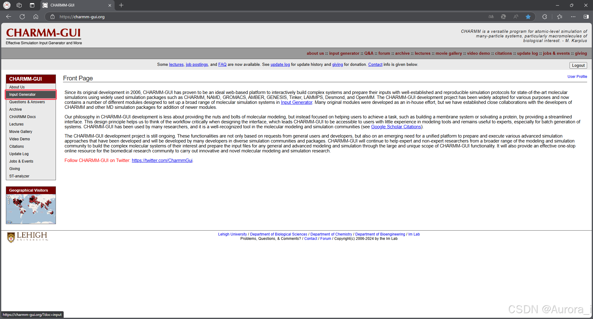This screenshot has height=319, width=593.
Task: Open 'Q&A' in top navigation
Action: [x=369, y=53]
